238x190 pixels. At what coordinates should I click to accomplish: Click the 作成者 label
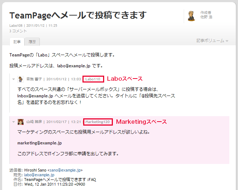click(x=206, y=12)
